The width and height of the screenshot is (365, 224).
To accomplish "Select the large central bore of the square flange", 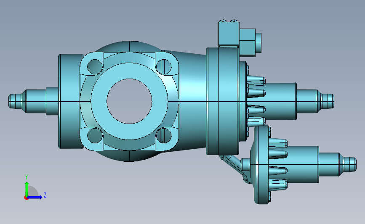I will 129,101.
